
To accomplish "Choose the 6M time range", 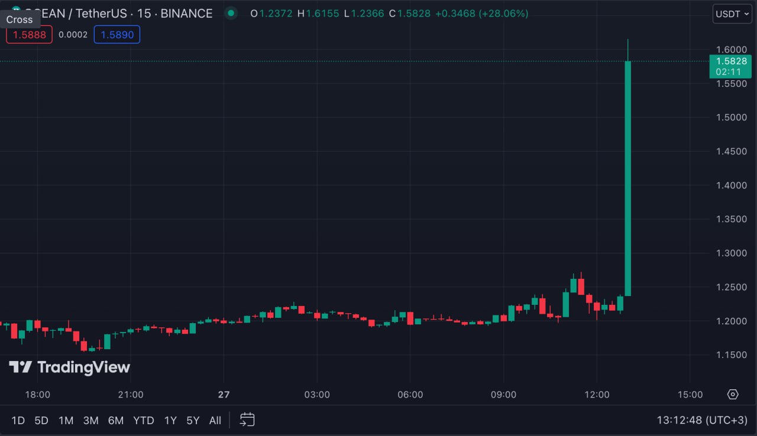I will click(x=115, y=421).
